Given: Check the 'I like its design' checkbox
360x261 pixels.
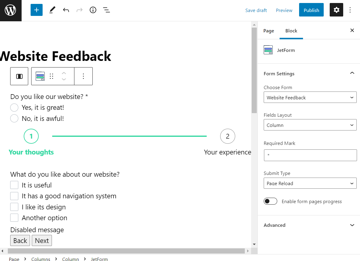Looking at the screenshot, I should (x=14, y=207).
